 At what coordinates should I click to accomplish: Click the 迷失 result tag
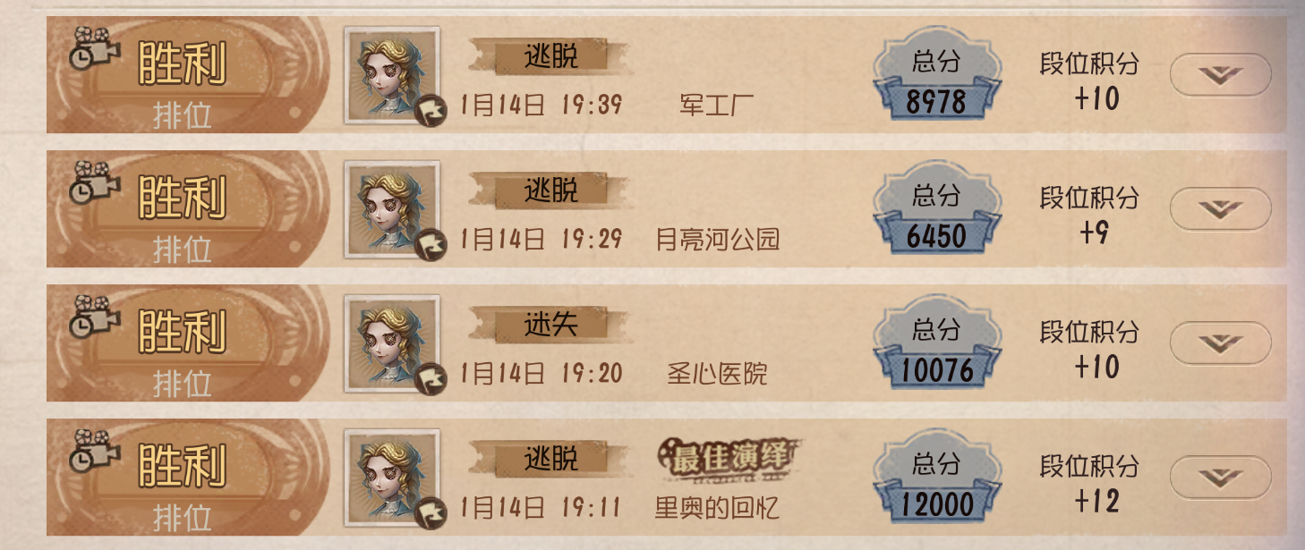coord(550,325)
